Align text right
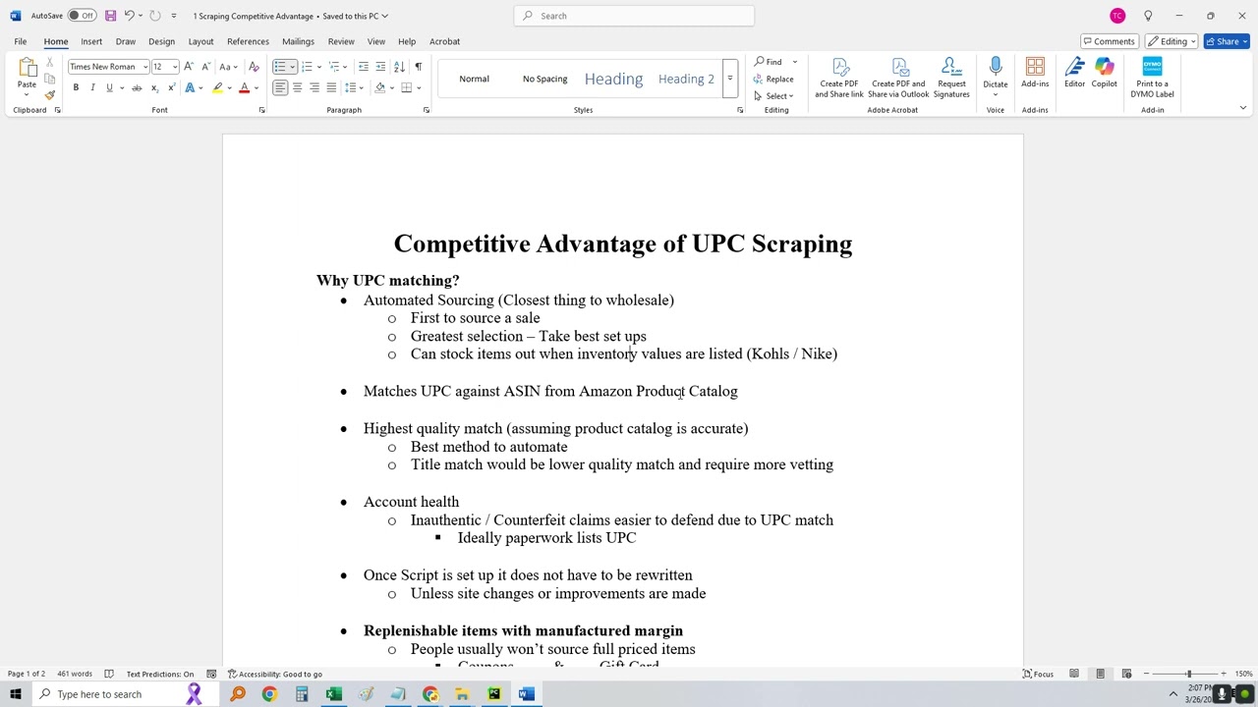The image size is (1258, 707). 314,87
